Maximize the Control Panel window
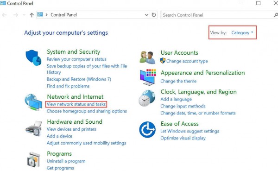Image resolution: width=278 pixels, height=171 pixels. (259, 3)
